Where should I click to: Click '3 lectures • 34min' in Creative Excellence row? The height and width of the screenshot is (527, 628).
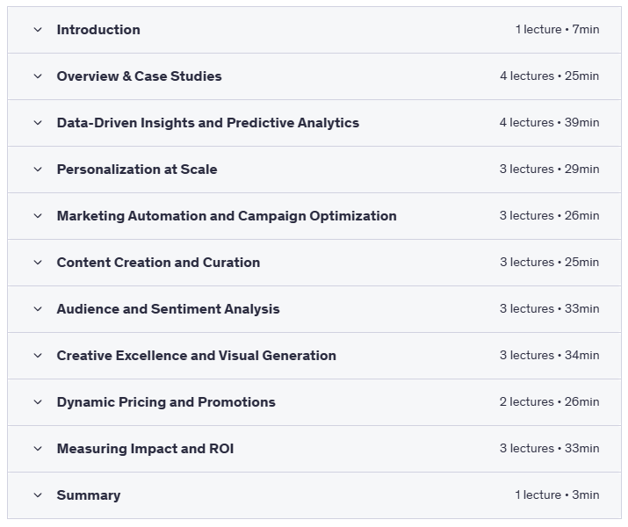(549, 356)
